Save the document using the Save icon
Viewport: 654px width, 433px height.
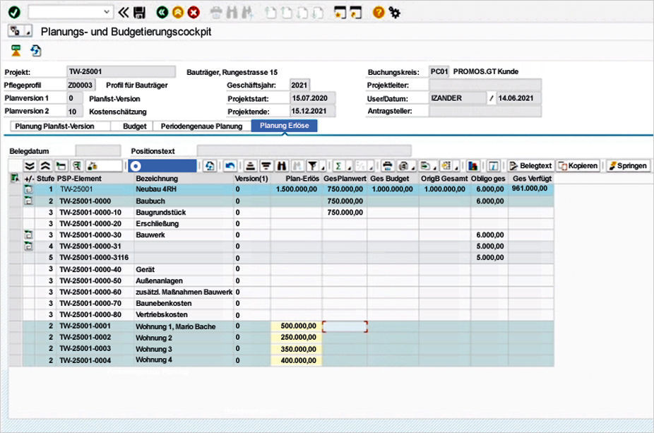139,11
